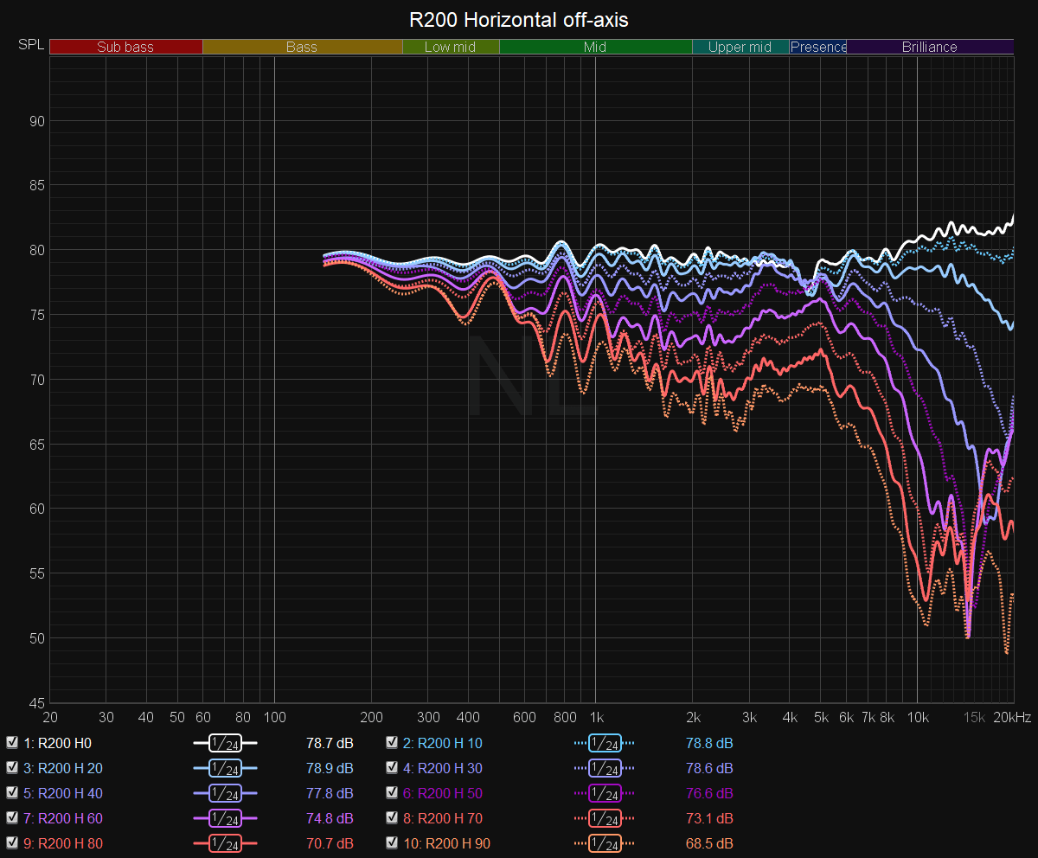Select the R200 H 40 trace smoothing icon
Image resolution: width=1038 pixels, height=858 pixels.
[225, 793]
